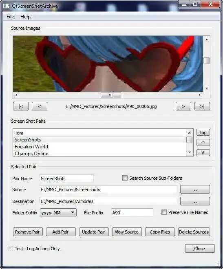
Task: Click image preview scroll right arrow
Action: [x=199, y=95]
